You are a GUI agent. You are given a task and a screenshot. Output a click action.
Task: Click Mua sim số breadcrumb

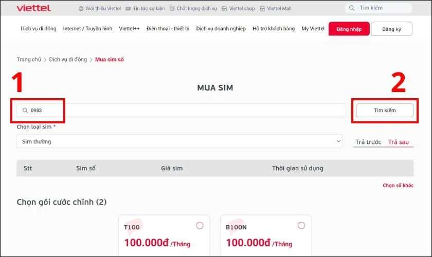110,60
